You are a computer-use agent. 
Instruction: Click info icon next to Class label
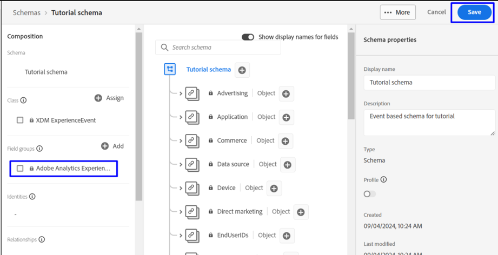(23, 100)
